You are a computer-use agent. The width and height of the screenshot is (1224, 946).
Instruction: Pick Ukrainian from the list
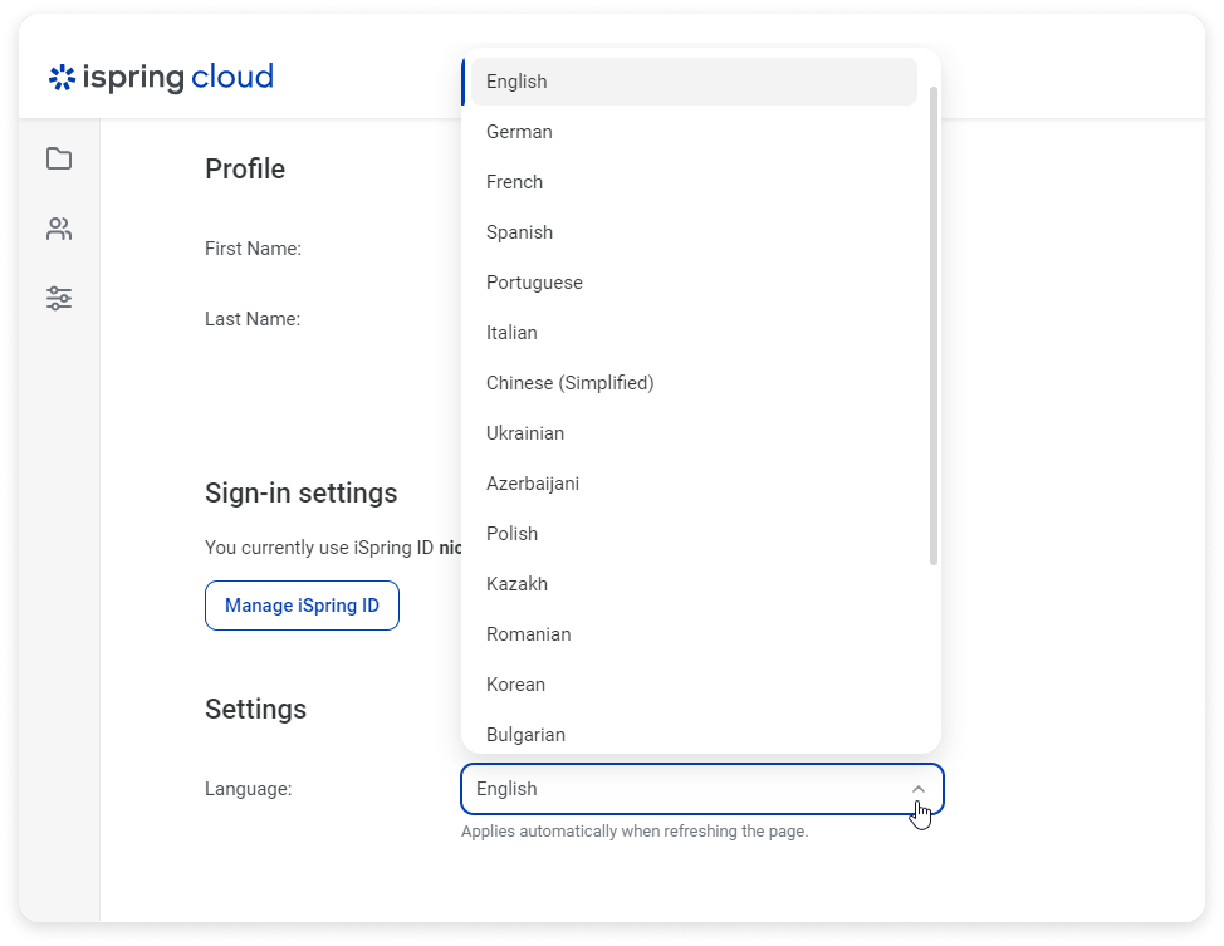pyautogui.click(x=694, y=433)
